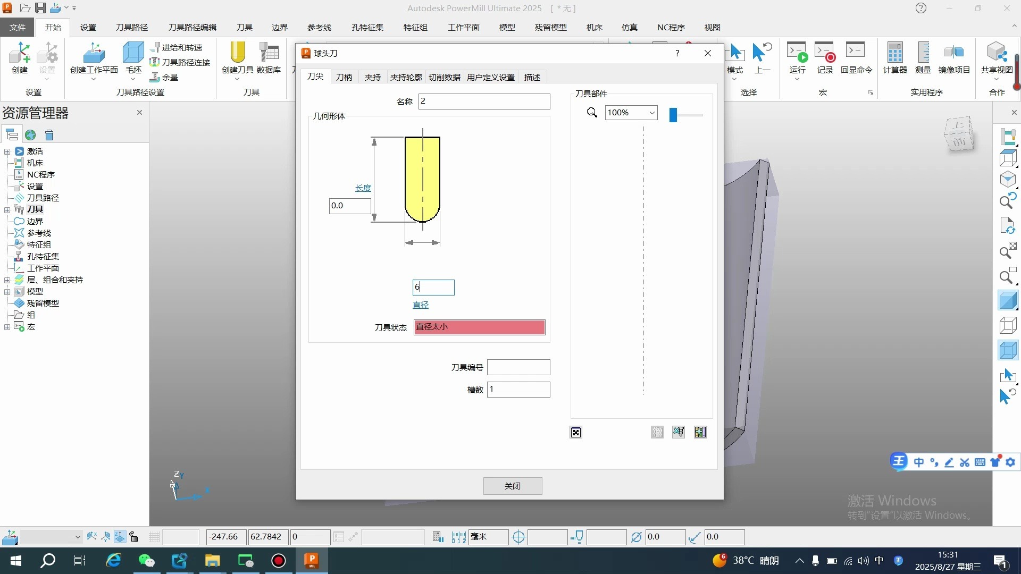Open the 用户定义设置 tab
Screen dimensions: 1021x574
[x=491, y=77]
